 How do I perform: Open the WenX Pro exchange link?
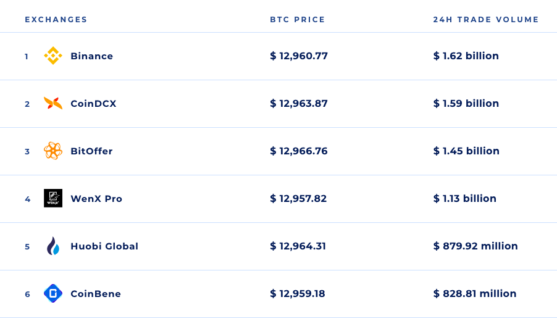tap(96, 199)
